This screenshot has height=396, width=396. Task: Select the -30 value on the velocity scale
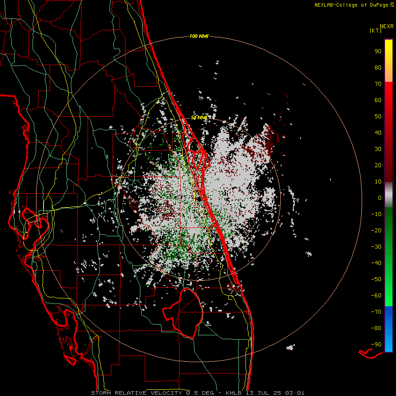376,247
